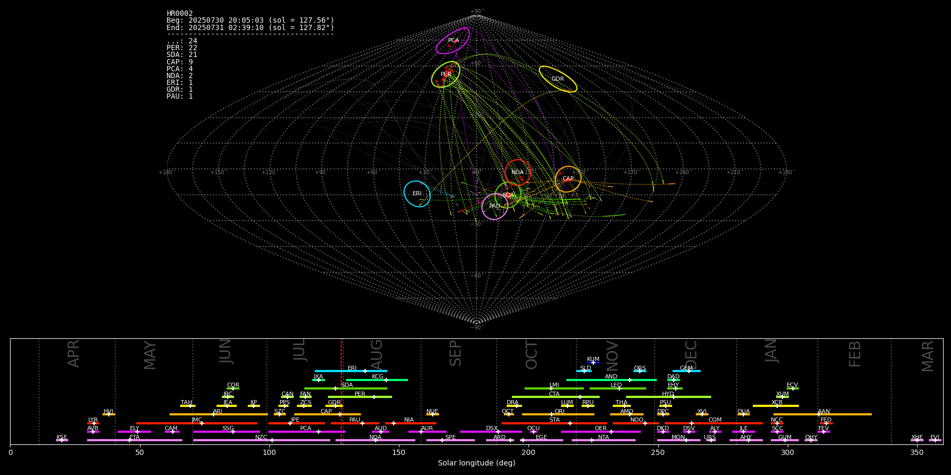This screenshot has height=475, width=951.
Task: Click the PER shower bar in timeline
Action: click(x=360, y=397)
